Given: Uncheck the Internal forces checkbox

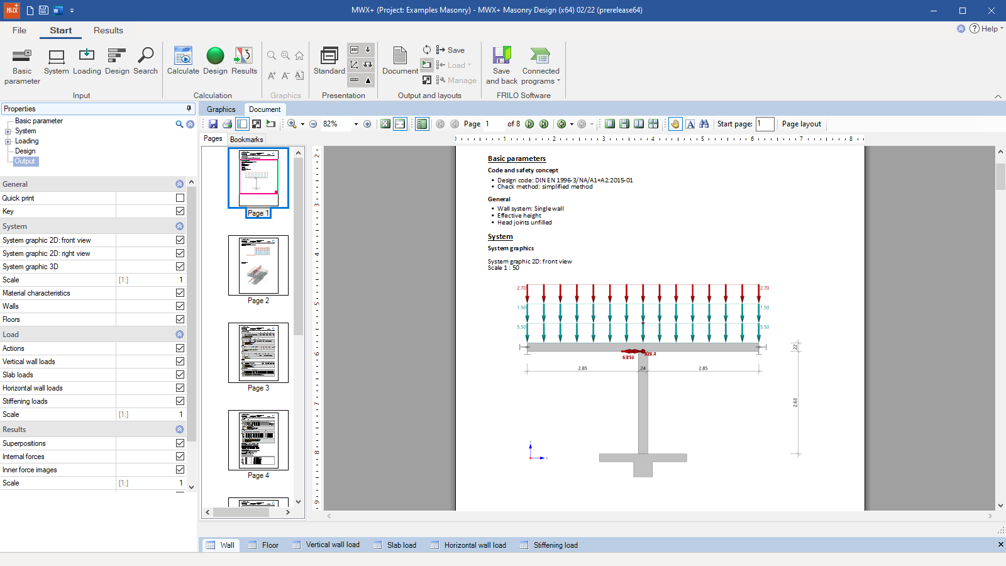Looking at the screenshot, I should [180, 457].
